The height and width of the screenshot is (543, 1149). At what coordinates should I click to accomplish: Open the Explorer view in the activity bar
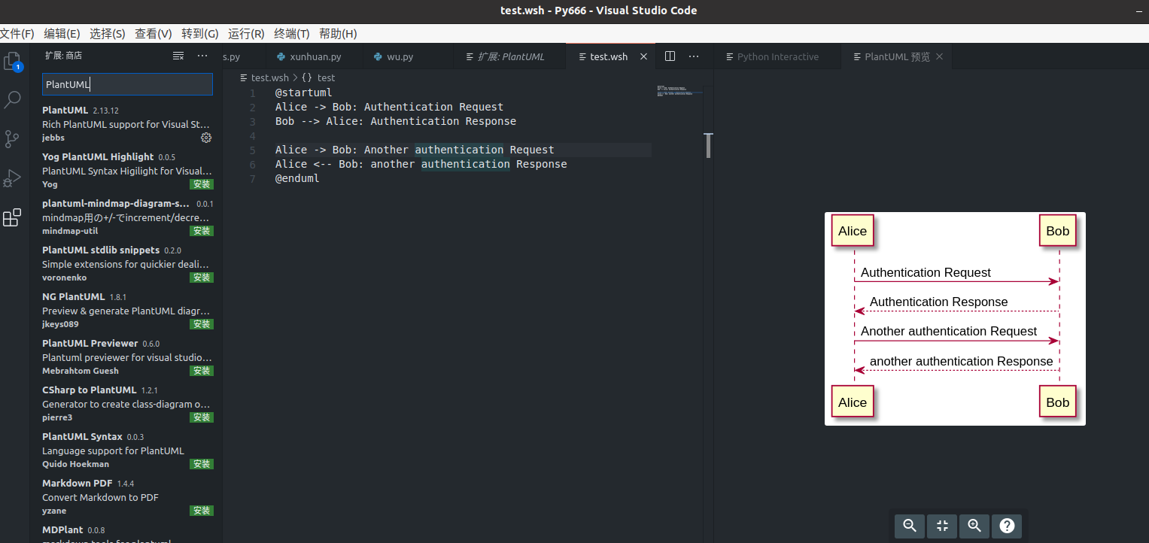[x=12, y=64]
